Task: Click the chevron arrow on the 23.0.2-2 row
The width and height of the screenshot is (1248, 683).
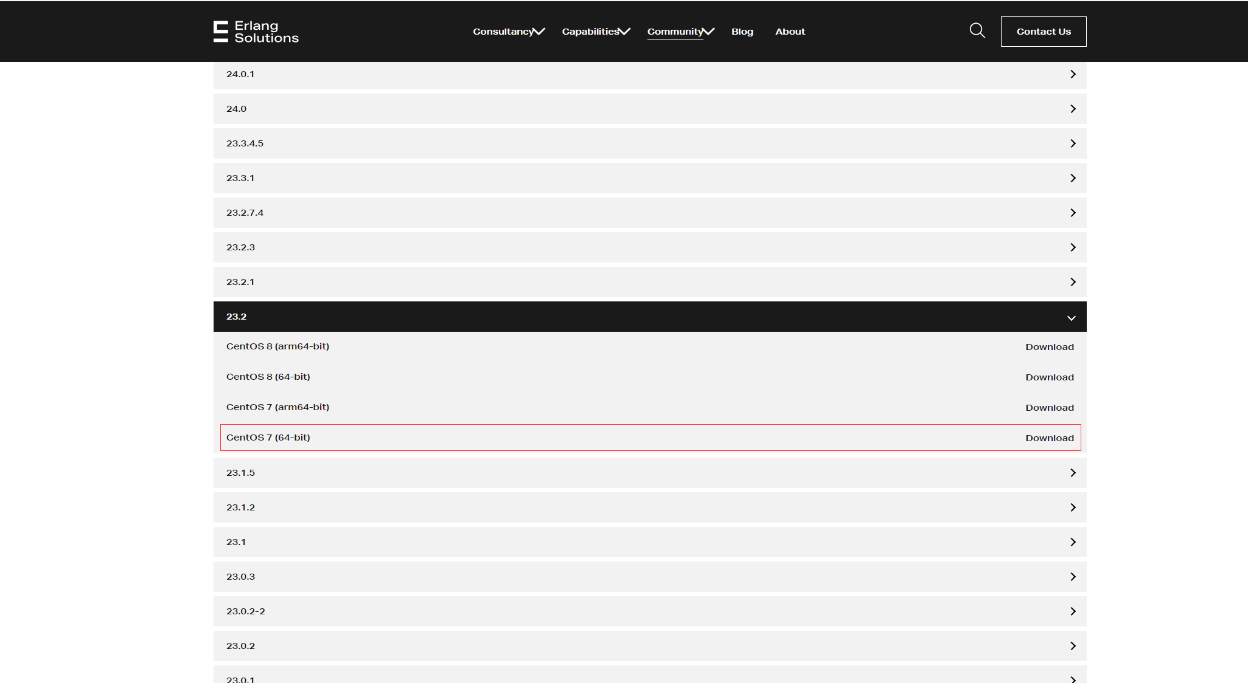Action: [1073, 611]
